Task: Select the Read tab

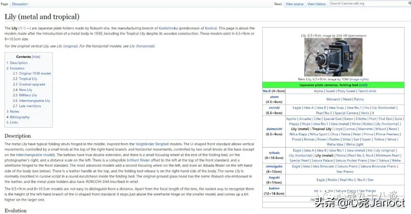Action: tap(278, 4)
